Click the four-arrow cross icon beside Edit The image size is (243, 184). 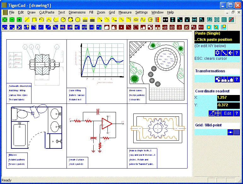pyautogui.click(x=218, y=113)
